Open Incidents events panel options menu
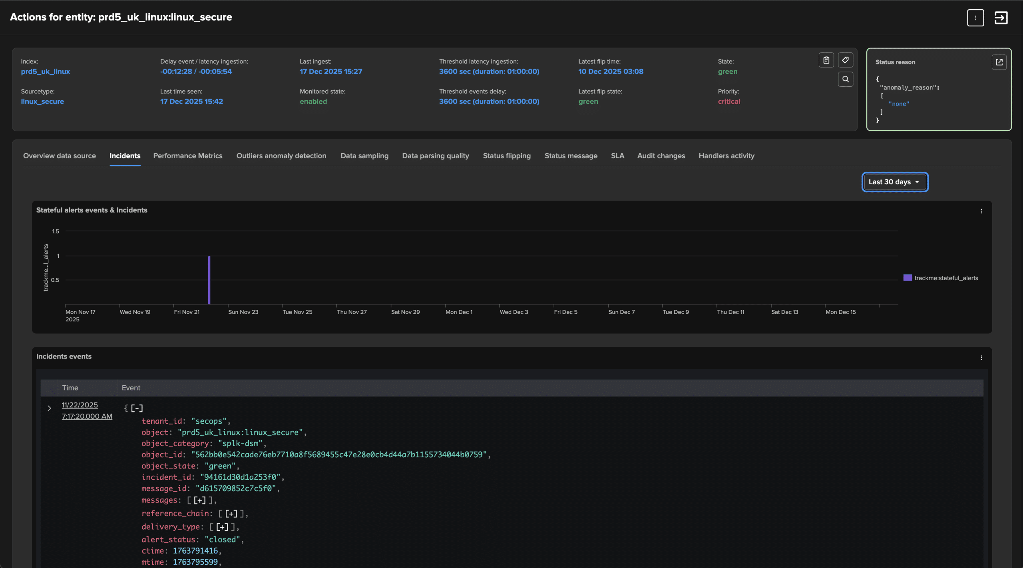The height and width of the screenshot is (568, 1023). [981, 358]
